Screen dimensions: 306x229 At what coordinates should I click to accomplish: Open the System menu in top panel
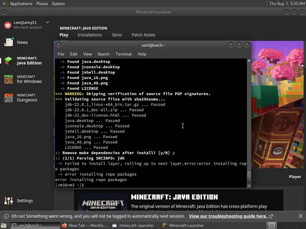(58, 4)
